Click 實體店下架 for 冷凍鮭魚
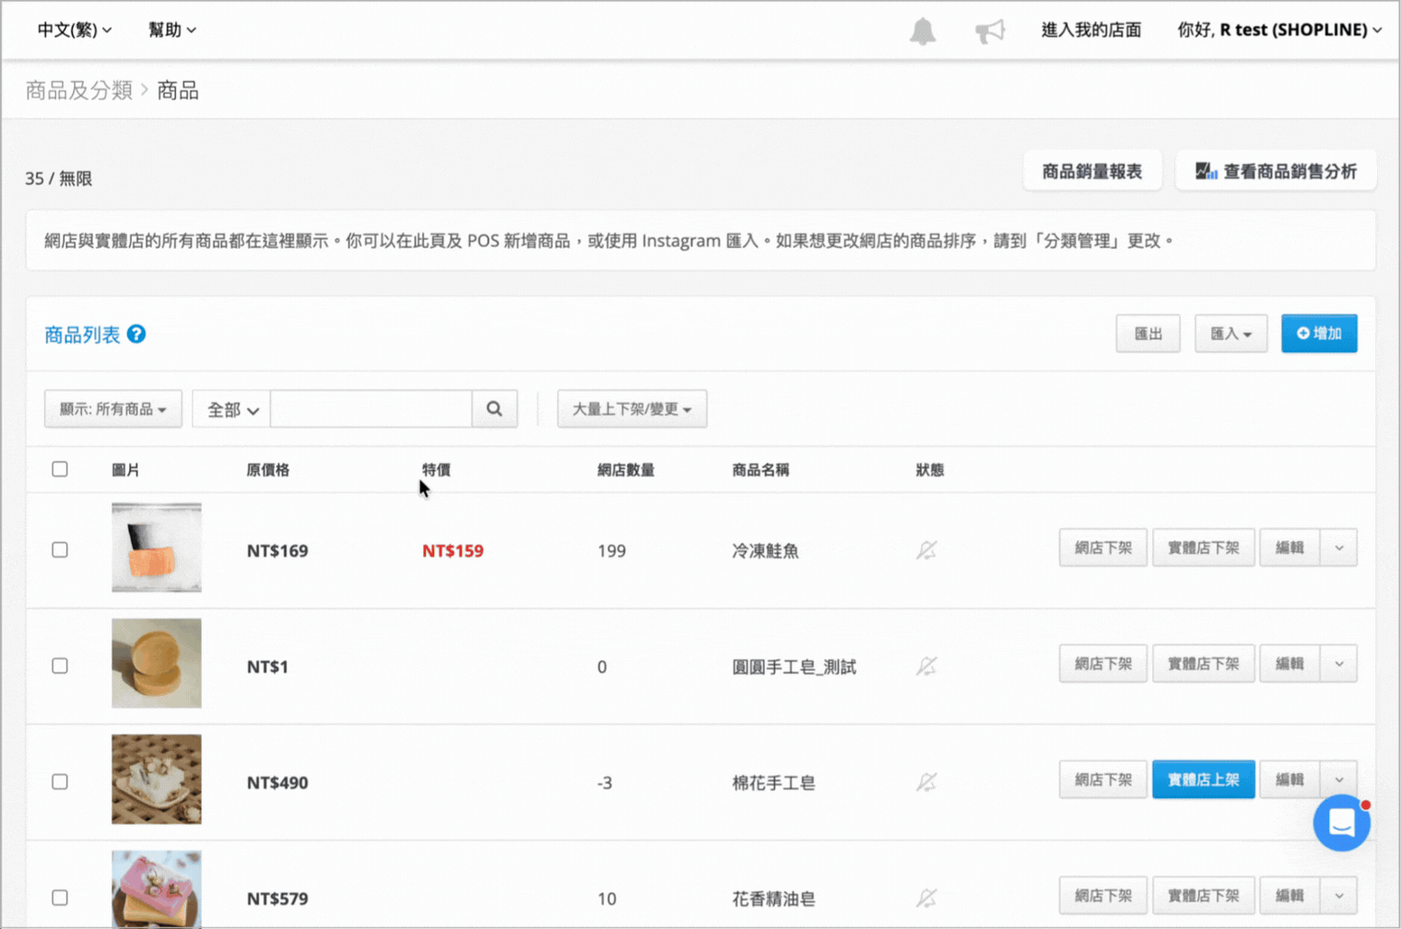1401x929 pixels. pos(1204,547)
